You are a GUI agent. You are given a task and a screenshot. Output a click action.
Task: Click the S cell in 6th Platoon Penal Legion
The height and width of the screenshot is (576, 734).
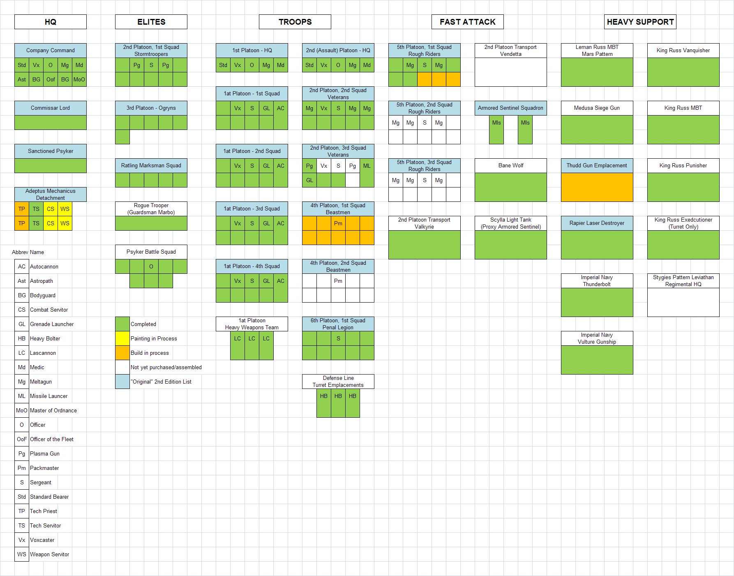pyautogui.click(x=338, y=338)
